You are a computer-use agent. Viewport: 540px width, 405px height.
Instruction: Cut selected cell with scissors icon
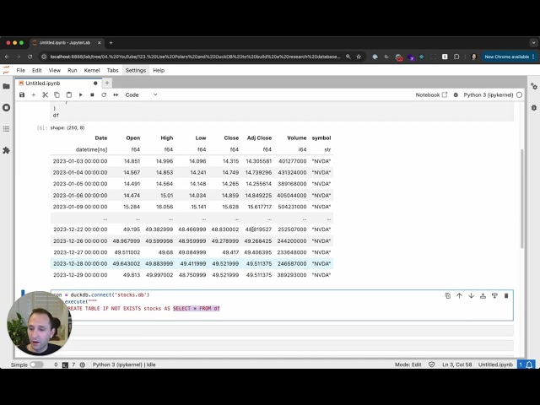pos(45,94)
